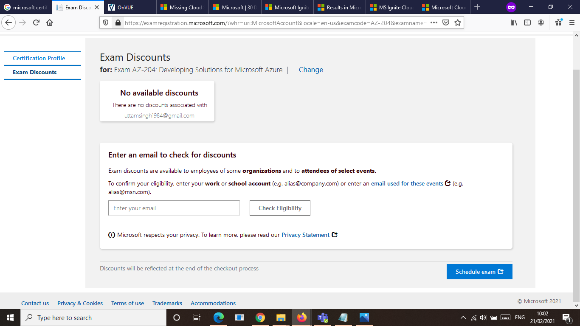Click the tracking protection shield icon
This screenshot has width=580, height=326.
[105, 22]
